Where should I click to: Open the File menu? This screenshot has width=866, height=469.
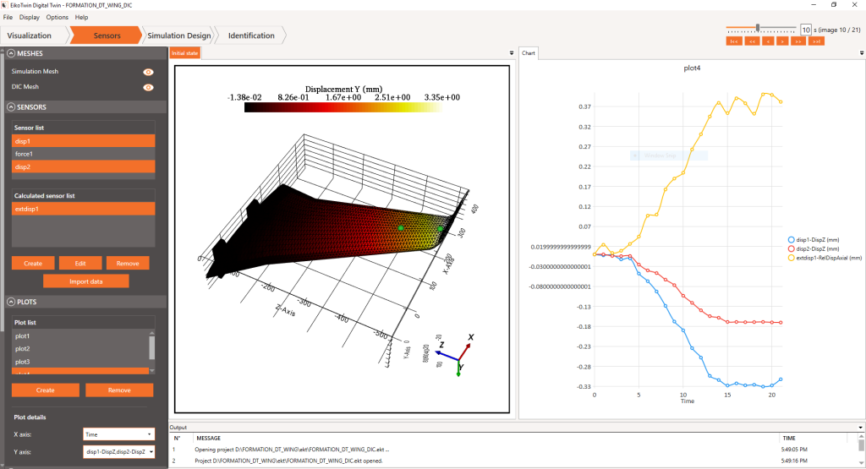click(8, 17)
